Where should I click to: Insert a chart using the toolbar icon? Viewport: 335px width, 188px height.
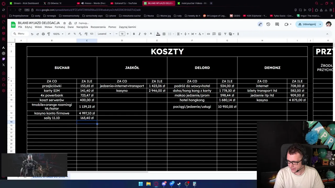(220, 34)
